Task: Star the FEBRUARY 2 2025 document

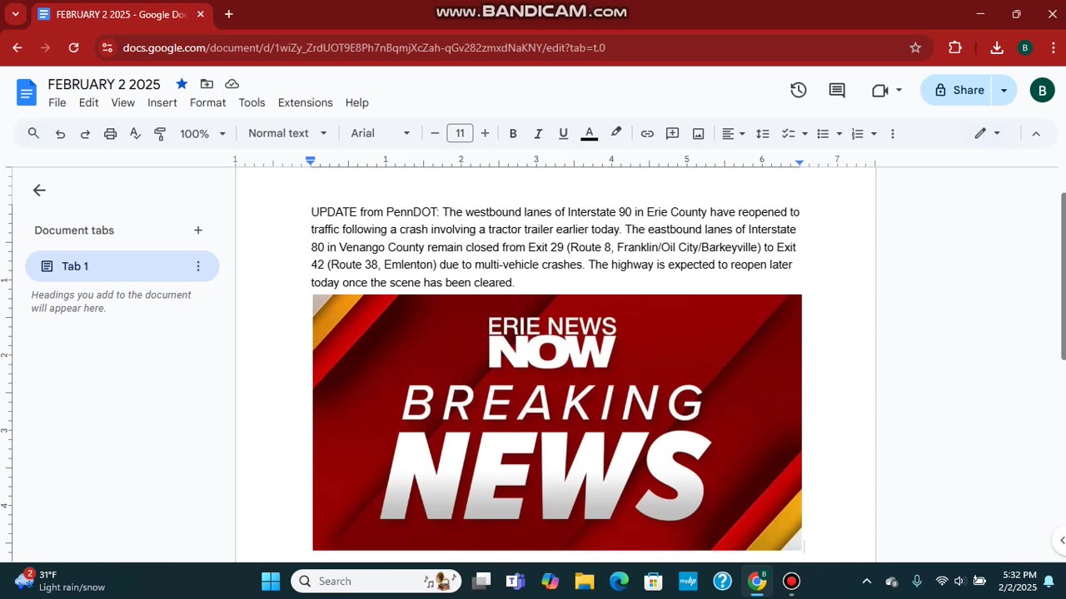Action: point(182,84)
